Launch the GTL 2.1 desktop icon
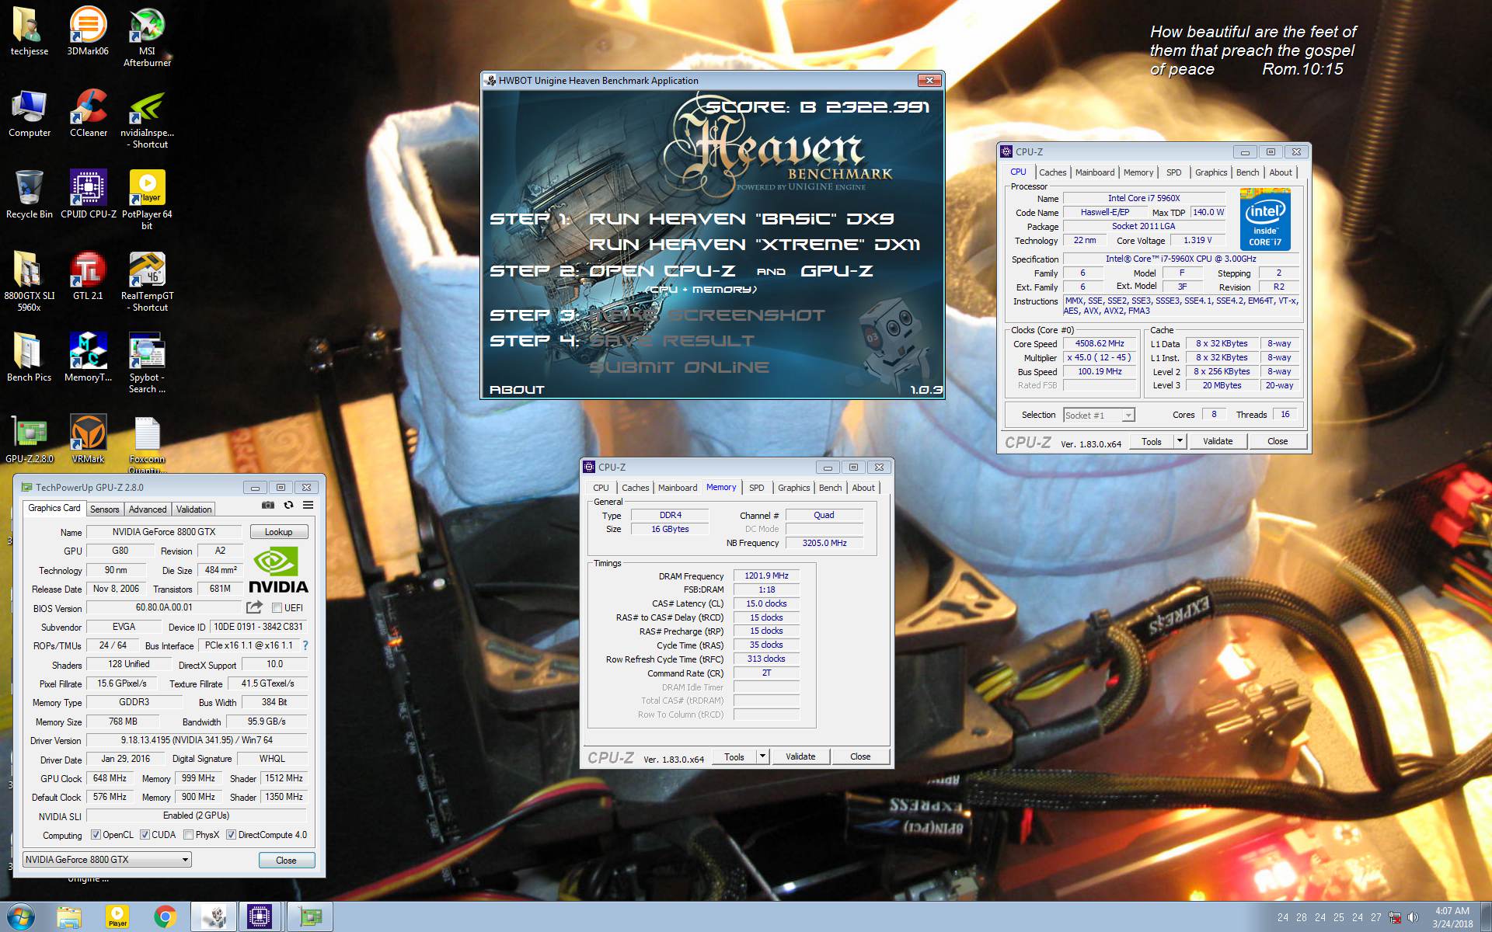The width and height of the screenshot is (1492, 932). pos(88,276)
